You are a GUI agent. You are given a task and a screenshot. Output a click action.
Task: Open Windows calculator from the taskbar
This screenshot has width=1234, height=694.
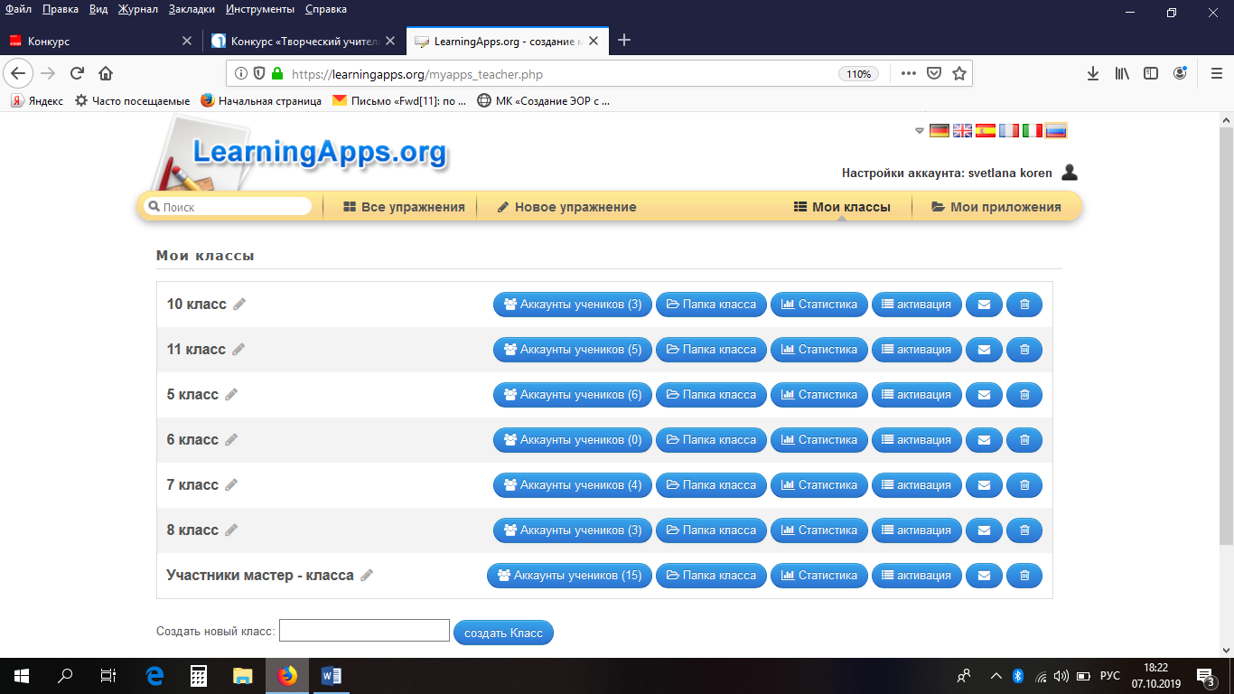pos(199,675)
